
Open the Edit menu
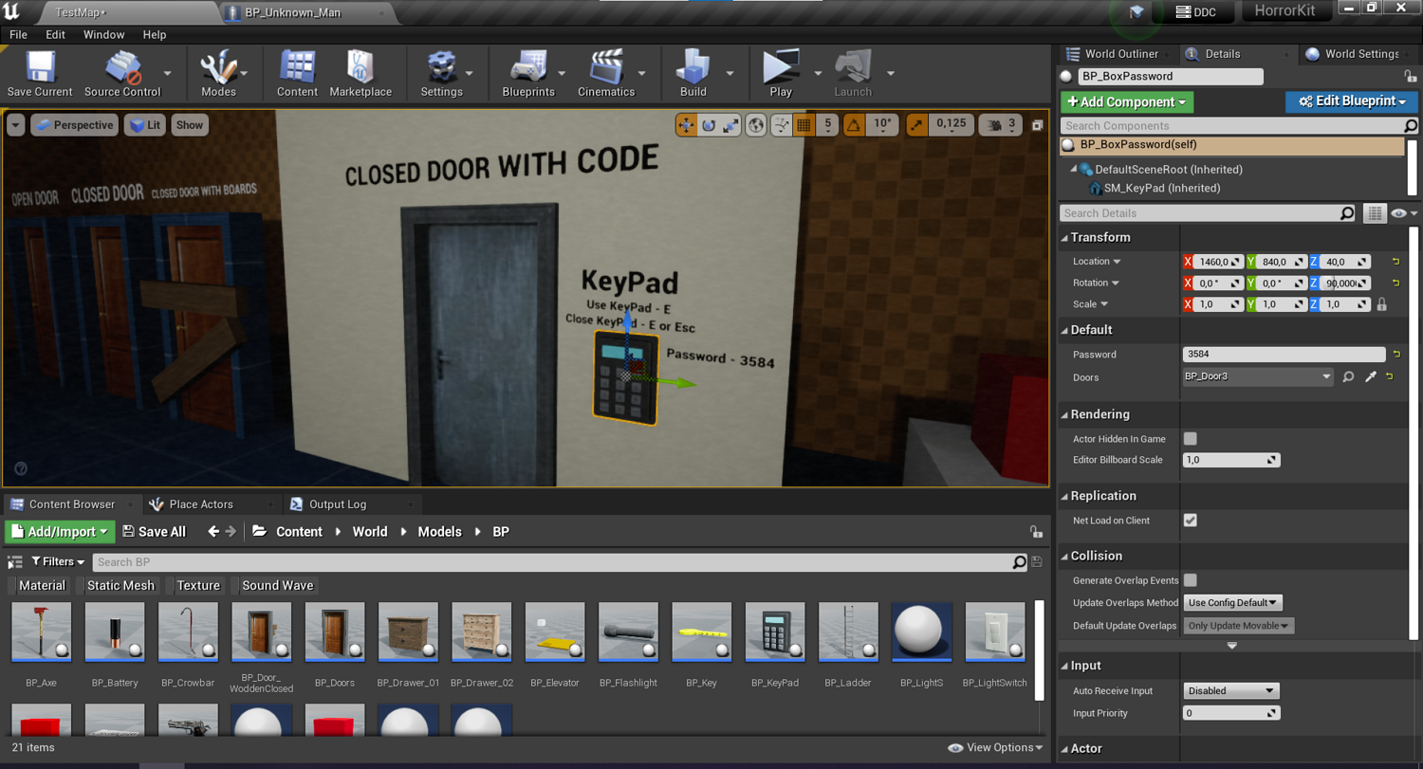(56, 34)
